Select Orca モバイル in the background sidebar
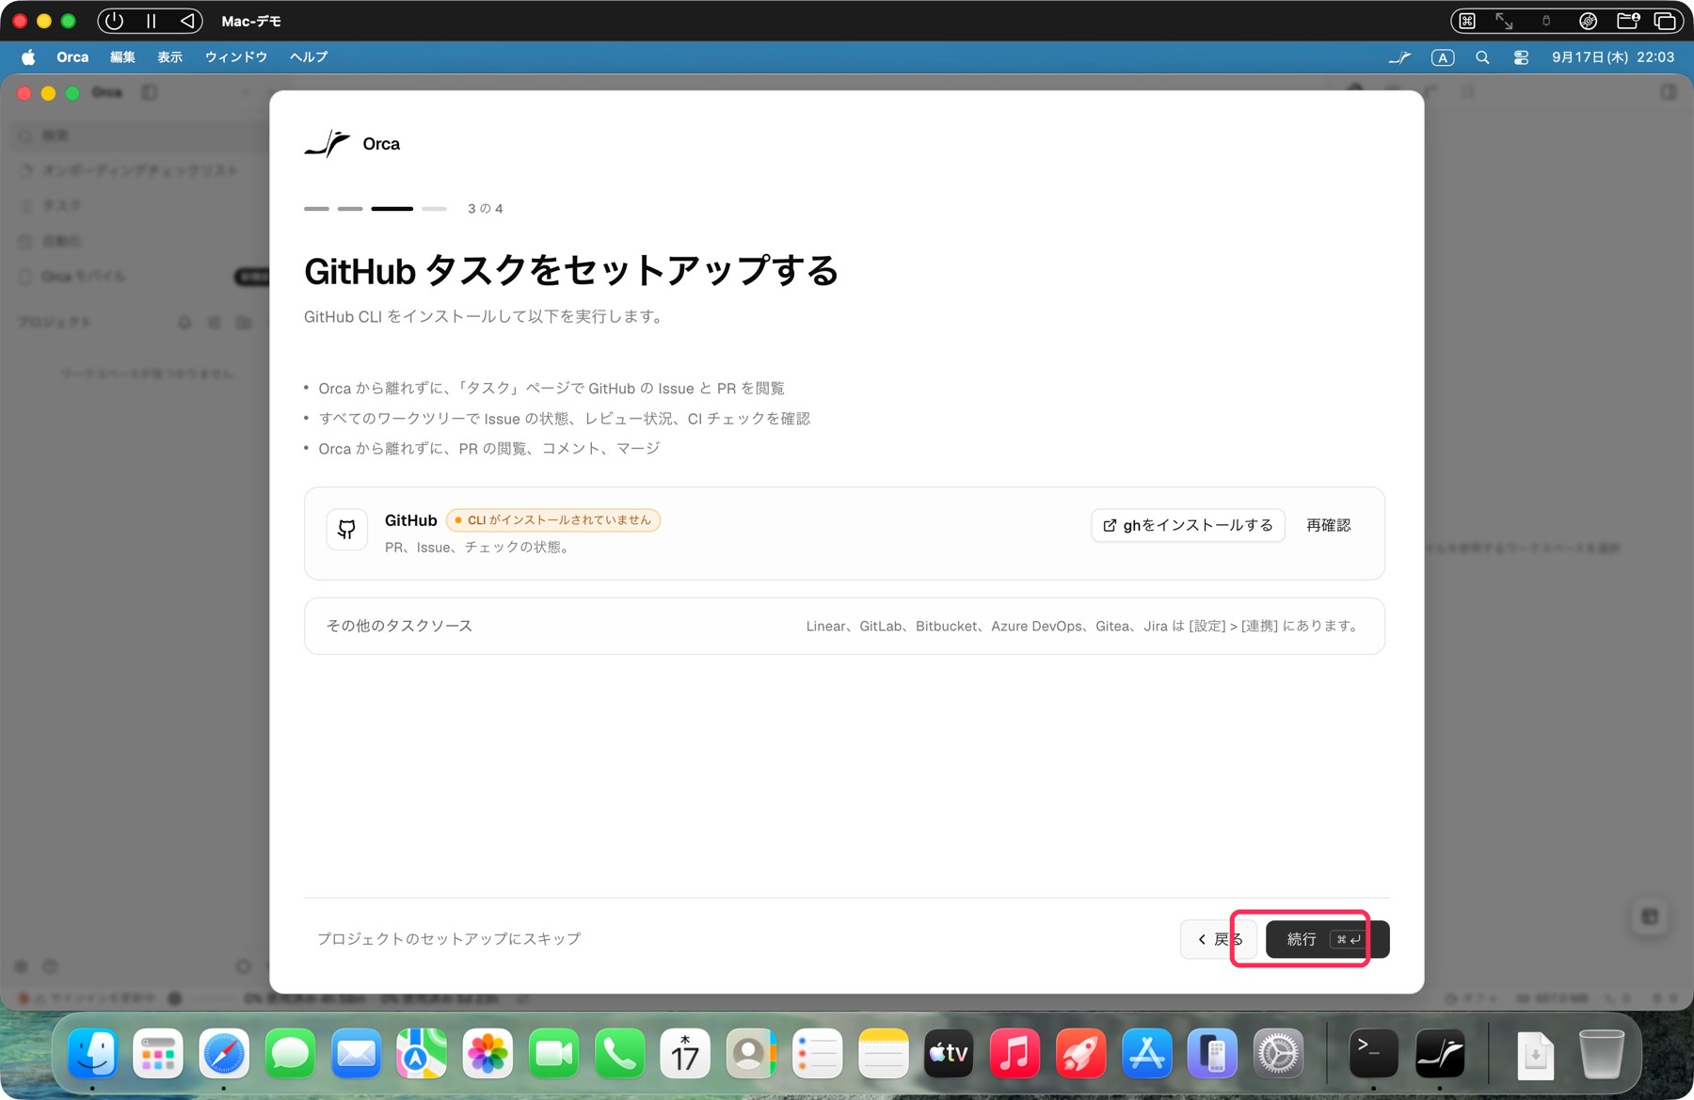The image size is (1694, 1100). pos(83,277)
